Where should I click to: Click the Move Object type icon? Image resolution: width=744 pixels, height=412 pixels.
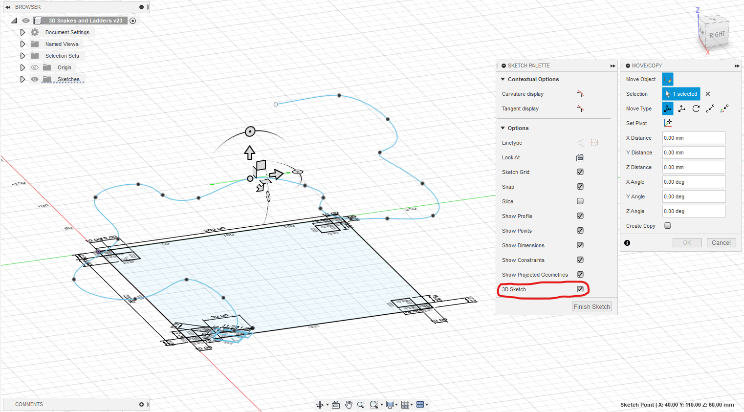pos(668,79)
